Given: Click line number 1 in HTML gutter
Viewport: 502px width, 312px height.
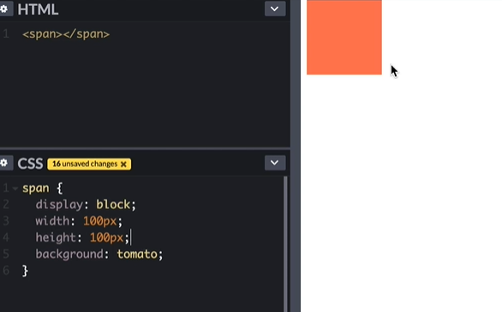Looking at the screenshot, I should pos(6,34).
